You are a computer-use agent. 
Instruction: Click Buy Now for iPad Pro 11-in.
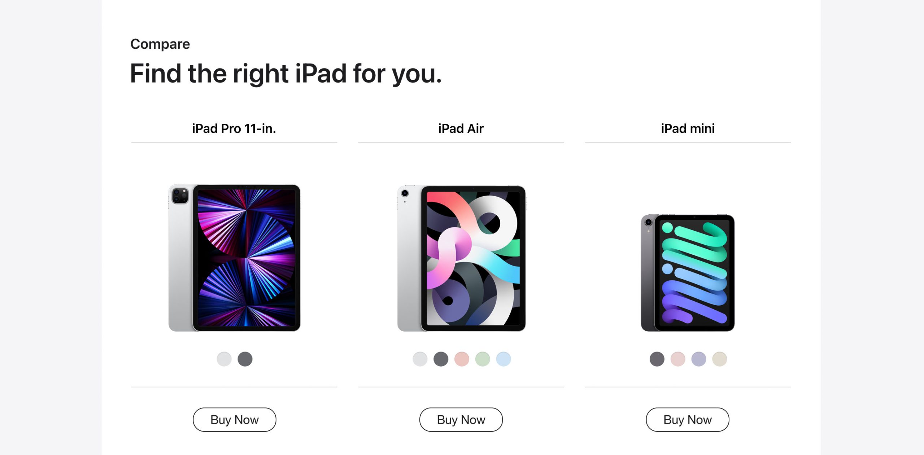[x=235, y=420]
